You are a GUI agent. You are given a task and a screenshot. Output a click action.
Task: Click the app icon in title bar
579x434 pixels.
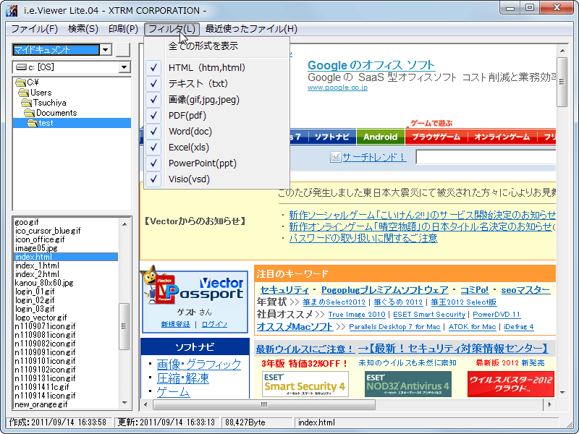[x=11, y=10]
